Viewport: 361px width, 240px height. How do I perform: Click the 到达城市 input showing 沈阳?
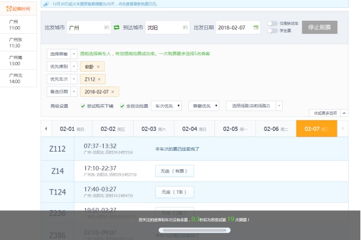(x=167, y=27)
